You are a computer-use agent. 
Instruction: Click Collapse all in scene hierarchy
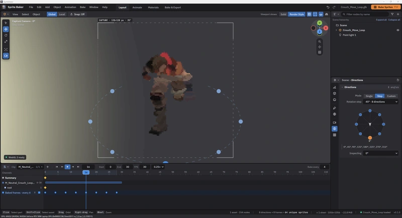(x=394, y=20)
